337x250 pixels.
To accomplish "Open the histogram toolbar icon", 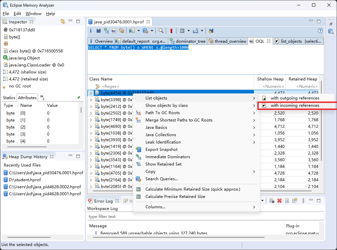I will tap(98, 31).
